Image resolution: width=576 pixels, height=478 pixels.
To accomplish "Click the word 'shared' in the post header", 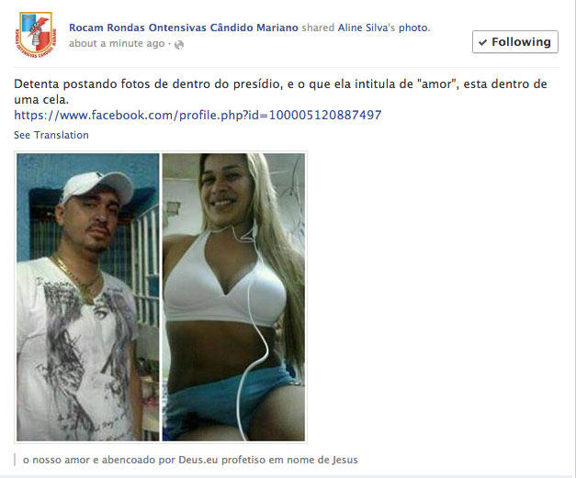I will (318, 28).
